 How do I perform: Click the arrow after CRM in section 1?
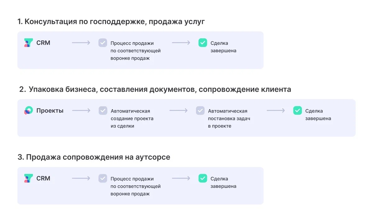81,43
